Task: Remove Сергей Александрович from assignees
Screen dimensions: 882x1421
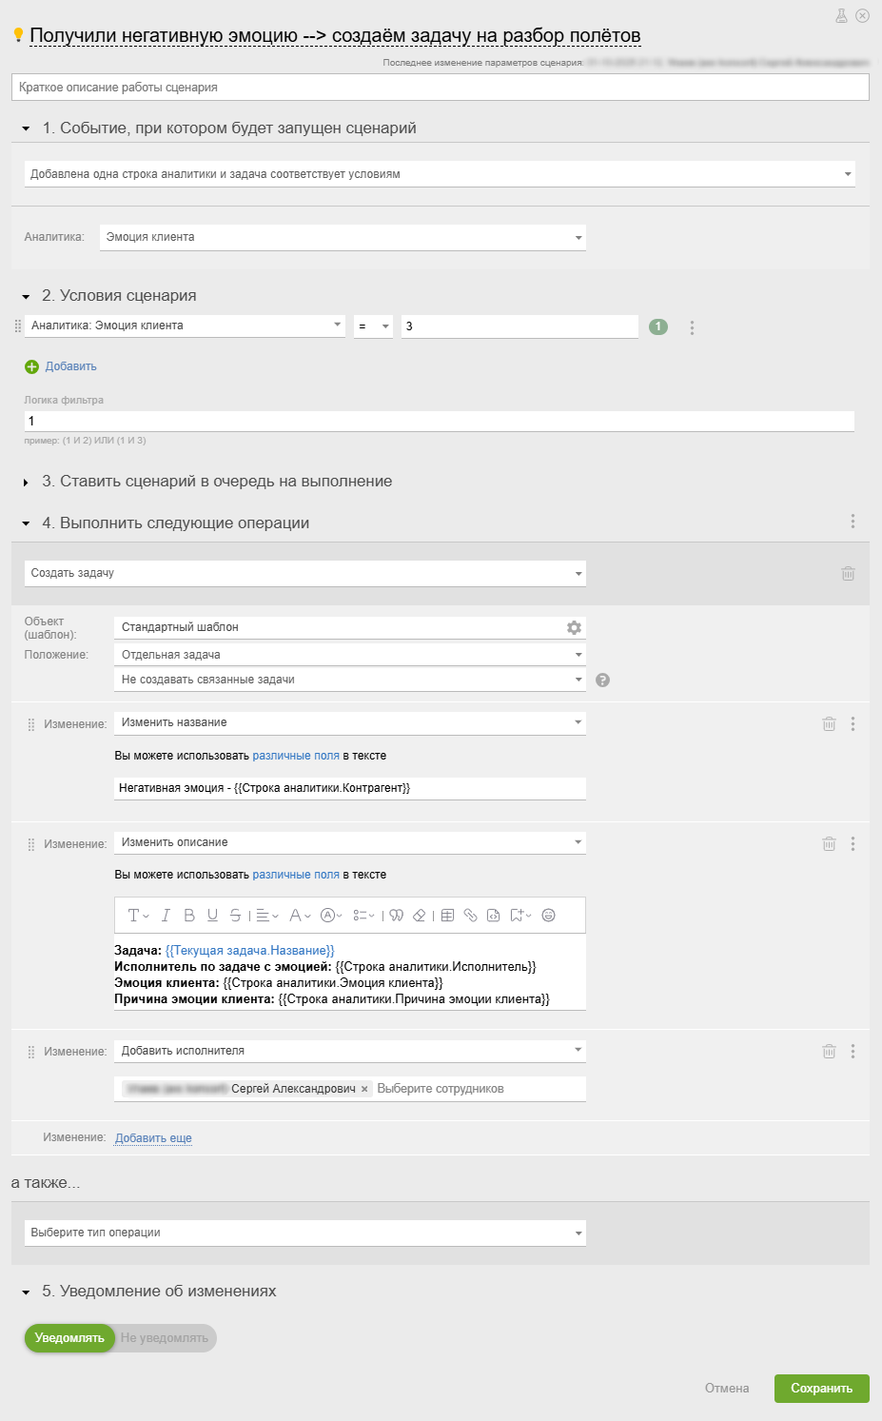Action: click(x=364, y=1089)
